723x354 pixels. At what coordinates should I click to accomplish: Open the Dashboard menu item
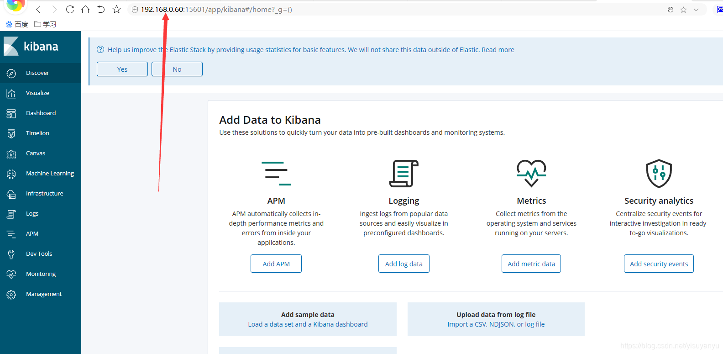[x=41, y=113]
